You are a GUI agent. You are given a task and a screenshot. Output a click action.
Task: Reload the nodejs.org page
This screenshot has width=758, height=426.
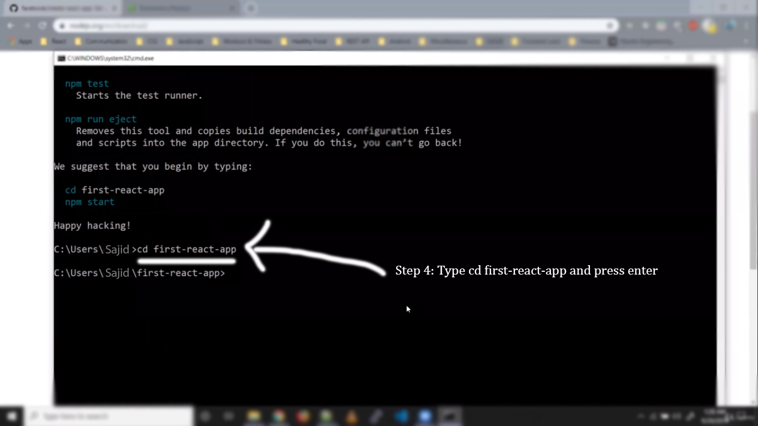pos(42,26)
